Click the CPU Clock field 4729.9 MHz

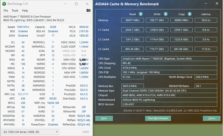pyautogui.click(x=169, y=68)
